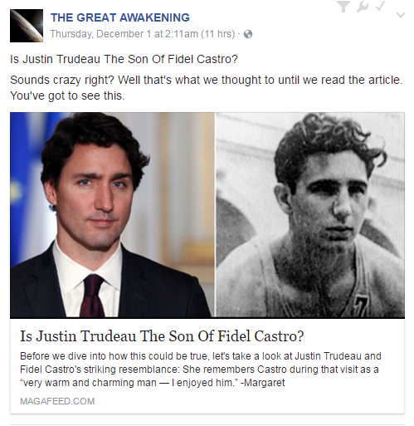Click the "Sounds crazy right?" post paragraph
This screenshot has height=426, width=414.
tap(207, 88)
